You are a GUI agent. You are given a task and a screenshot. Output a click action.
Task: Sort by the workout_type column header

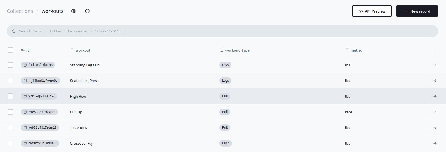coord(237,50)
